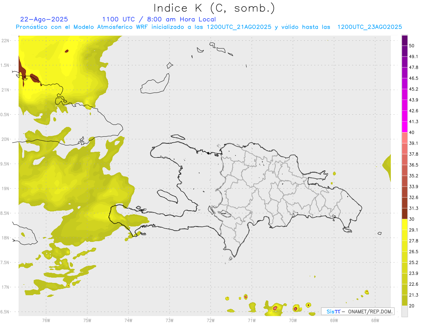Select the forecast date '22-Ago-2025'

[x=44, y=19]
